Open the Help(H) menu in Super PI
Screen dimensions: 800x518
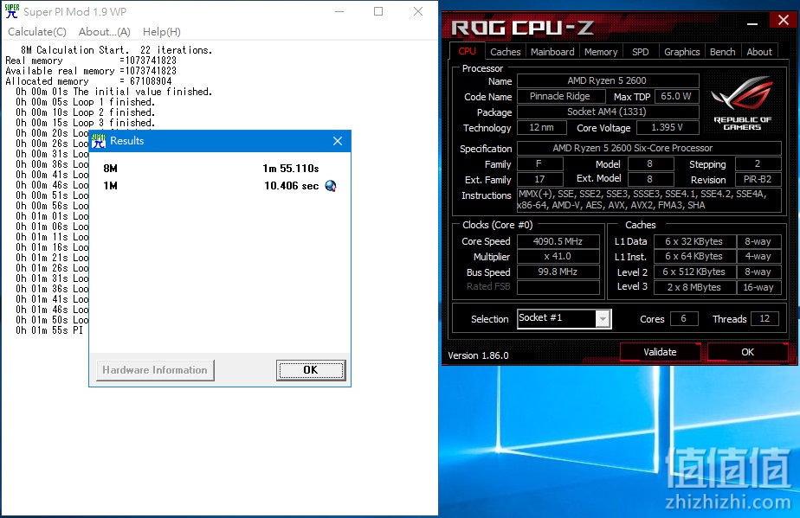coord(162,32)
